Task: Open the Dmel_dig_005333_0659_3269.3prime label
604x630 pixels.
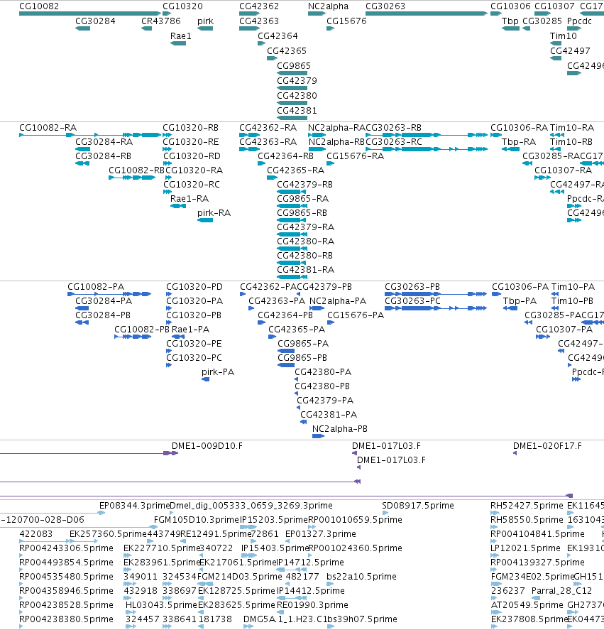Action: coord(251,506)
